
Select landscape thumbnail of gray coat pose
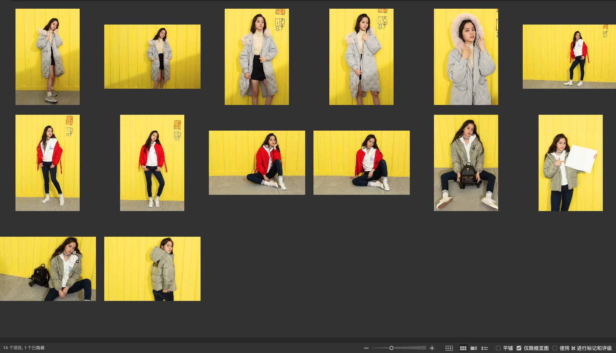point(152,57)
